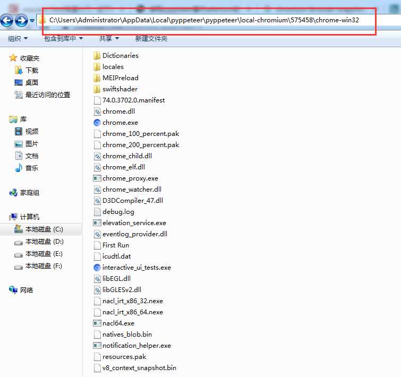The height and width of the screenshot is (377, 401).
Task: Select the locales folder icon
Action: 97,67
